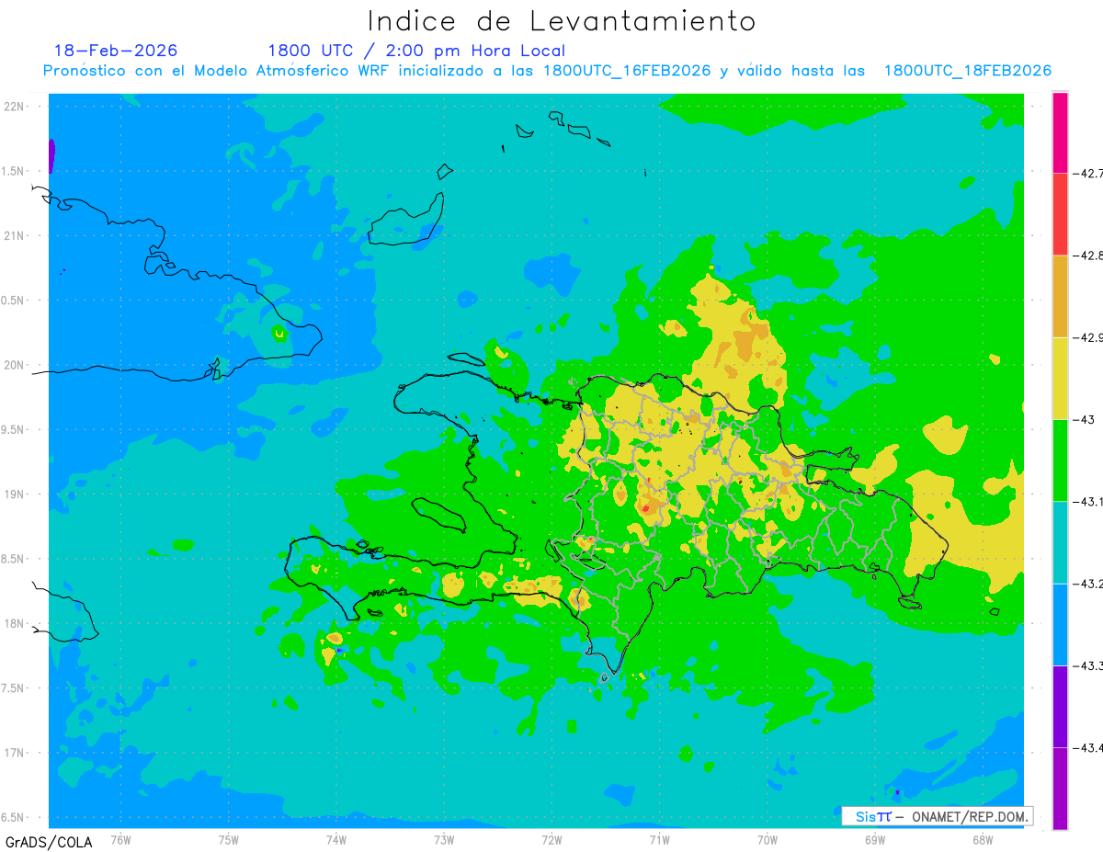Click the "-42.7" legend value
The width and height of the screenshot is (1103, 852).
tap(1087, 173)
